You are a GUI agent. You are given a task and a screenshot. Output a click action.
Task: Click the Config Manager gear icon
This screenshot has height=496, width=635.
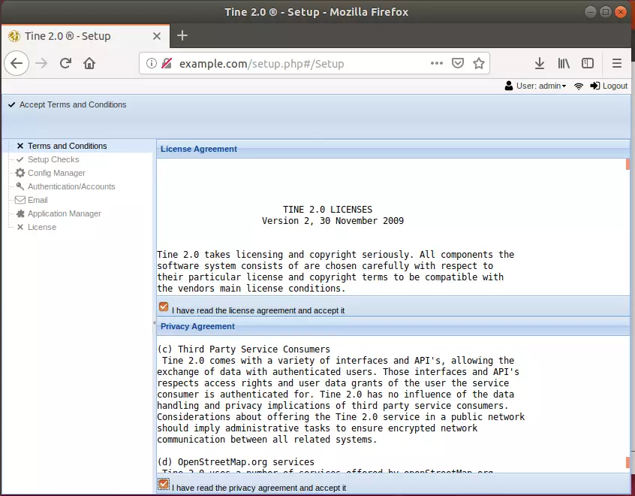(20, 173)
